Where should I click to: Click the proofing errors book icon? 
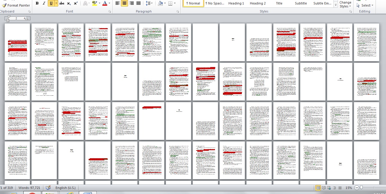[48, 188]
